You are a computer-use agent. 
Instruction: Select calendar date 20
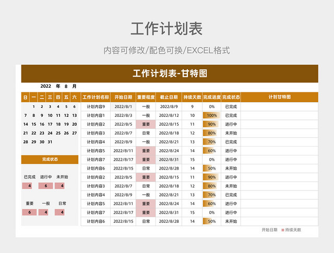75,124
